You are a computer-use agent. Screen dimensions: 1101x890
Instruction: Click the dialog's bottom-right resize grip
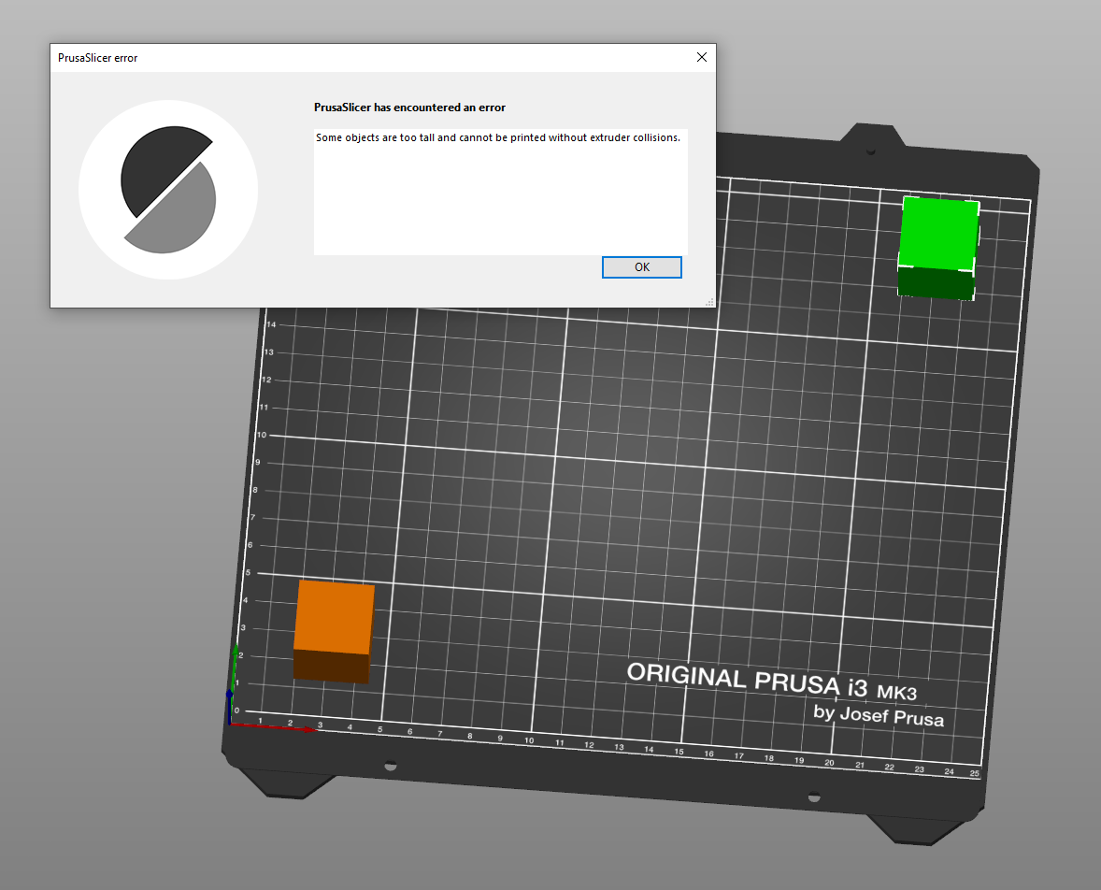pyautogui.click(x=710, y=302)
